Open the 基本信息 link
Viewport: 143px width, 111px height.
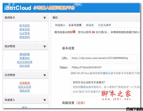point(25,29)
